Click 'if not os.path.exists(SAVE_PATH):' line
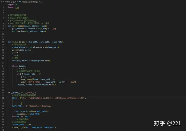 pos(30,111)
